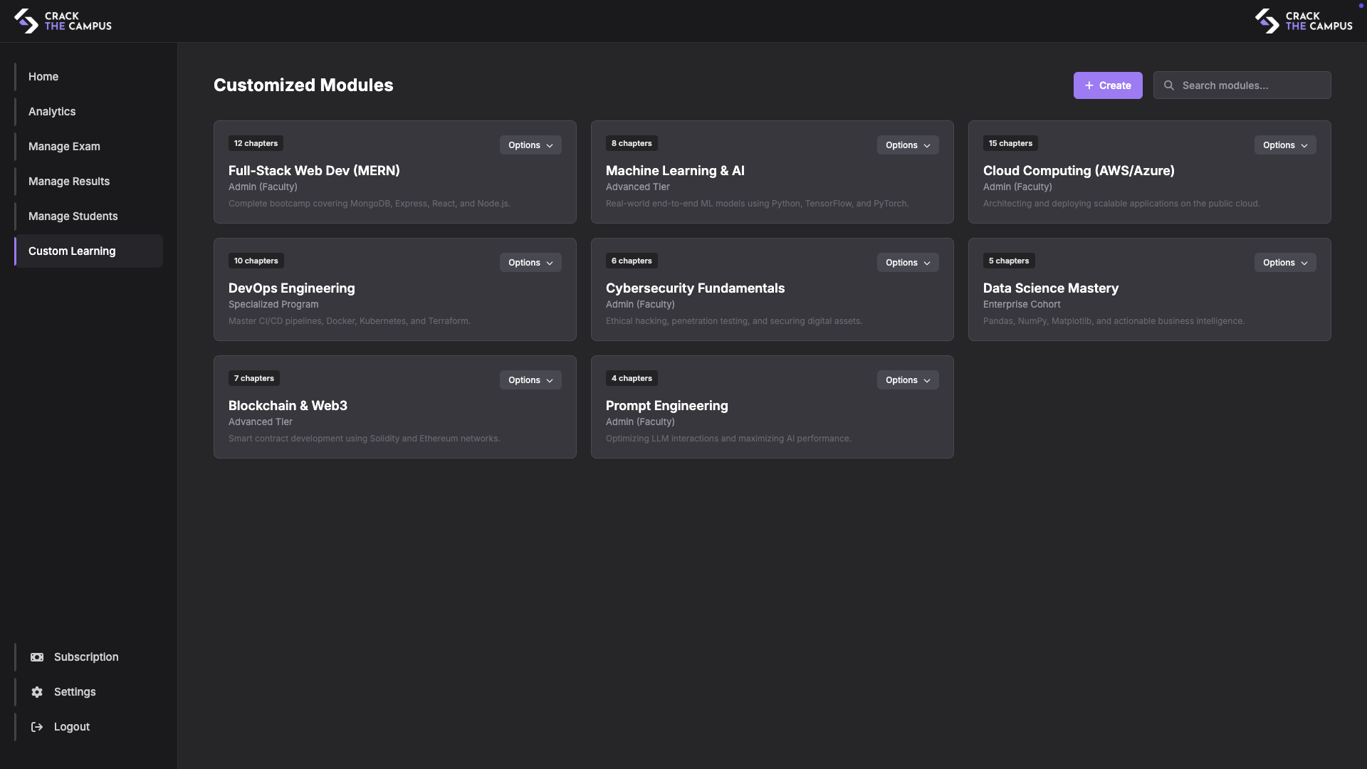Screen dimensions: 1367x769
Task: Open Options dropdown for Full-Stack Web Dev
Action: coord(530,145)
